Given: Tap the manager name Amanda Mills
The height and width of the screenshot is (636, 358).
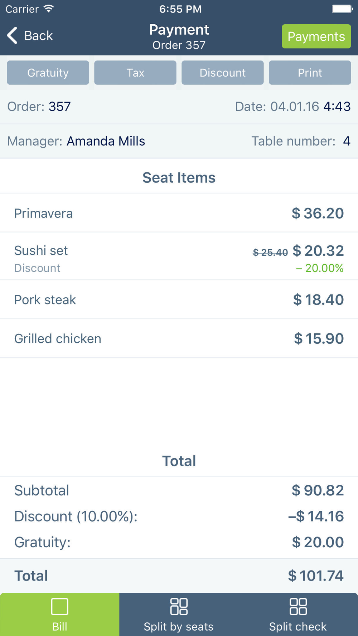Looking at the screenshot, I should coord(106,141).
